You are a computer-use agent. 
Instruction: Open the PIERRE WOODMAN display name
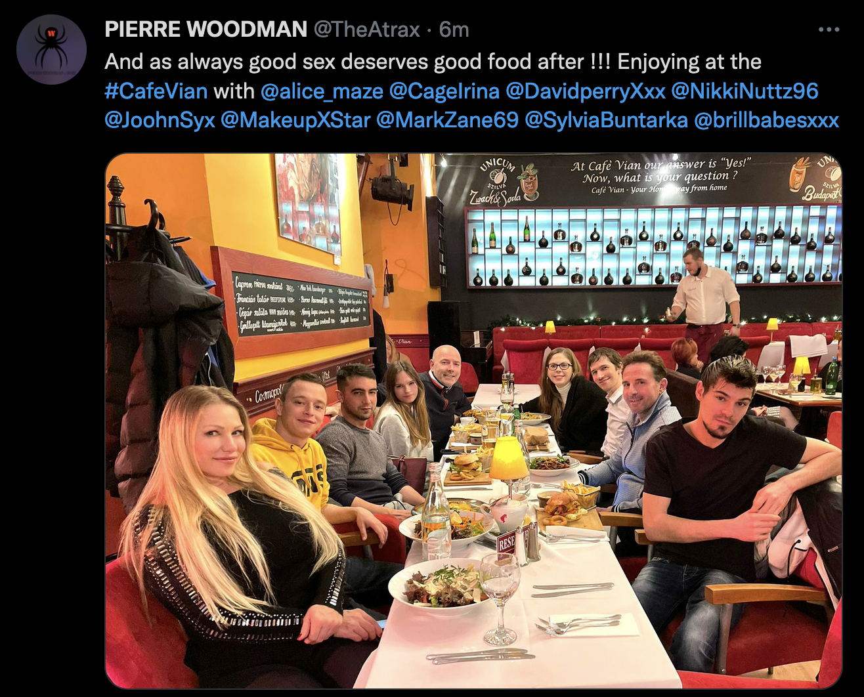pos(206,30)
